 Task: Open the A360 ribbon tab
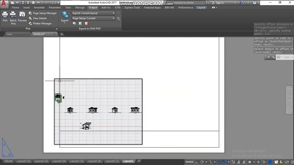[x=118, y=8]
